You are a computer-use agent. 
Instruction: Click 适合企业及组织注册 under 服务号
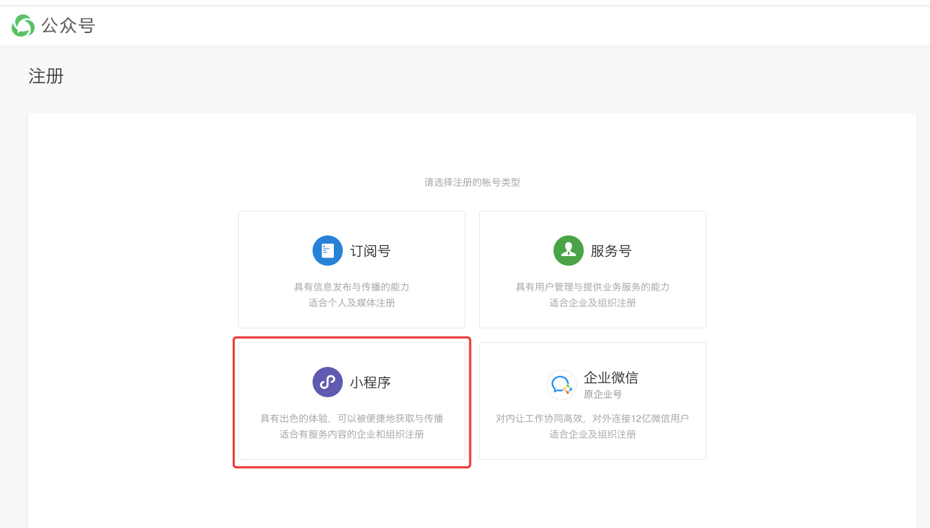pyautogui.click(x=593, y=303)
